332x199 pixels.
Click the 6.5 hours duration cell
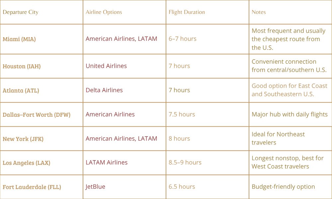click(x=182, y=187)
